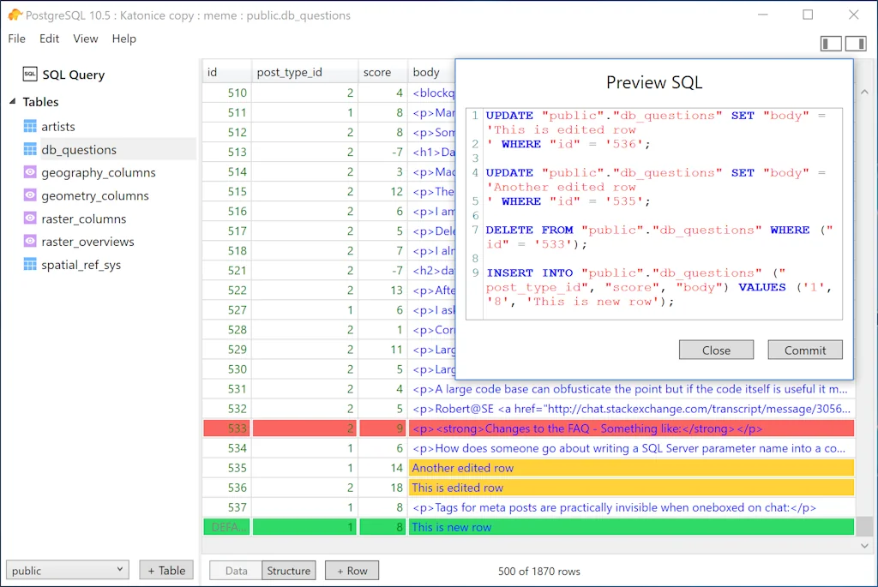Open the spatial_ref_sys table icon
This screenshot has height=587, width=878.
click(x=31, y=264)
